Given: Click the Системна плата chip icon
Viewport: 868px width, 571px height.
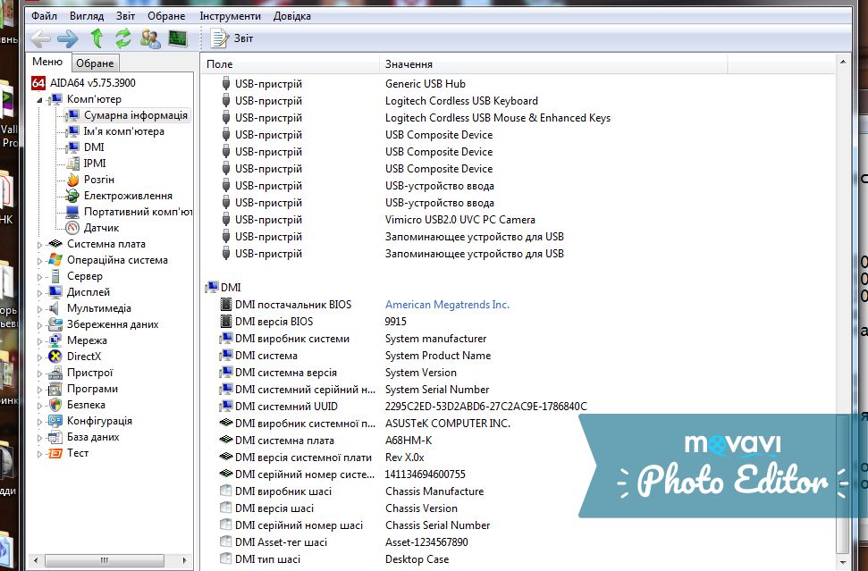Looking at the screenshot, I should tap(55, 243).
